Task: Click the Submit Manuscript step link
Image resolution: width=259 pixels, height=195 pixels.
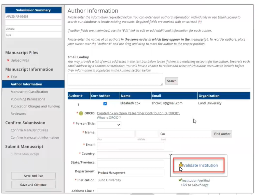Action: pos(25,154)
